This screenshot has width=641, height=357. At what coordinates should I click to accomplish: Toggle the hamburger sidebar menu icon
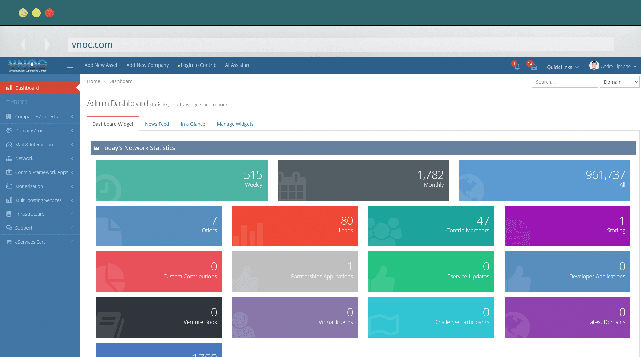tap(70, 65)
